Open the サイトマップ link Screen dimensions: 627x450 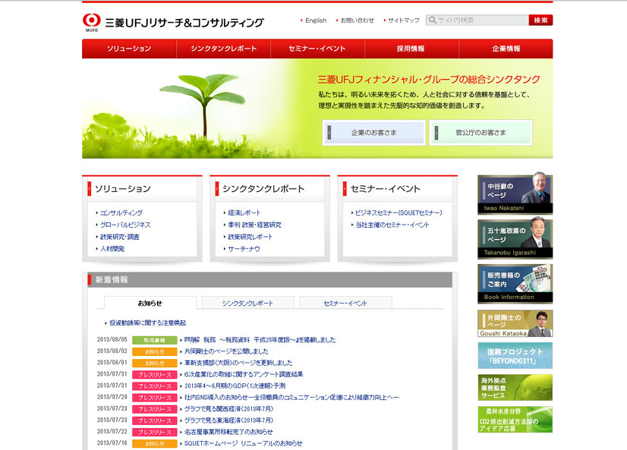pyautogui.click(x=404, y=20)
